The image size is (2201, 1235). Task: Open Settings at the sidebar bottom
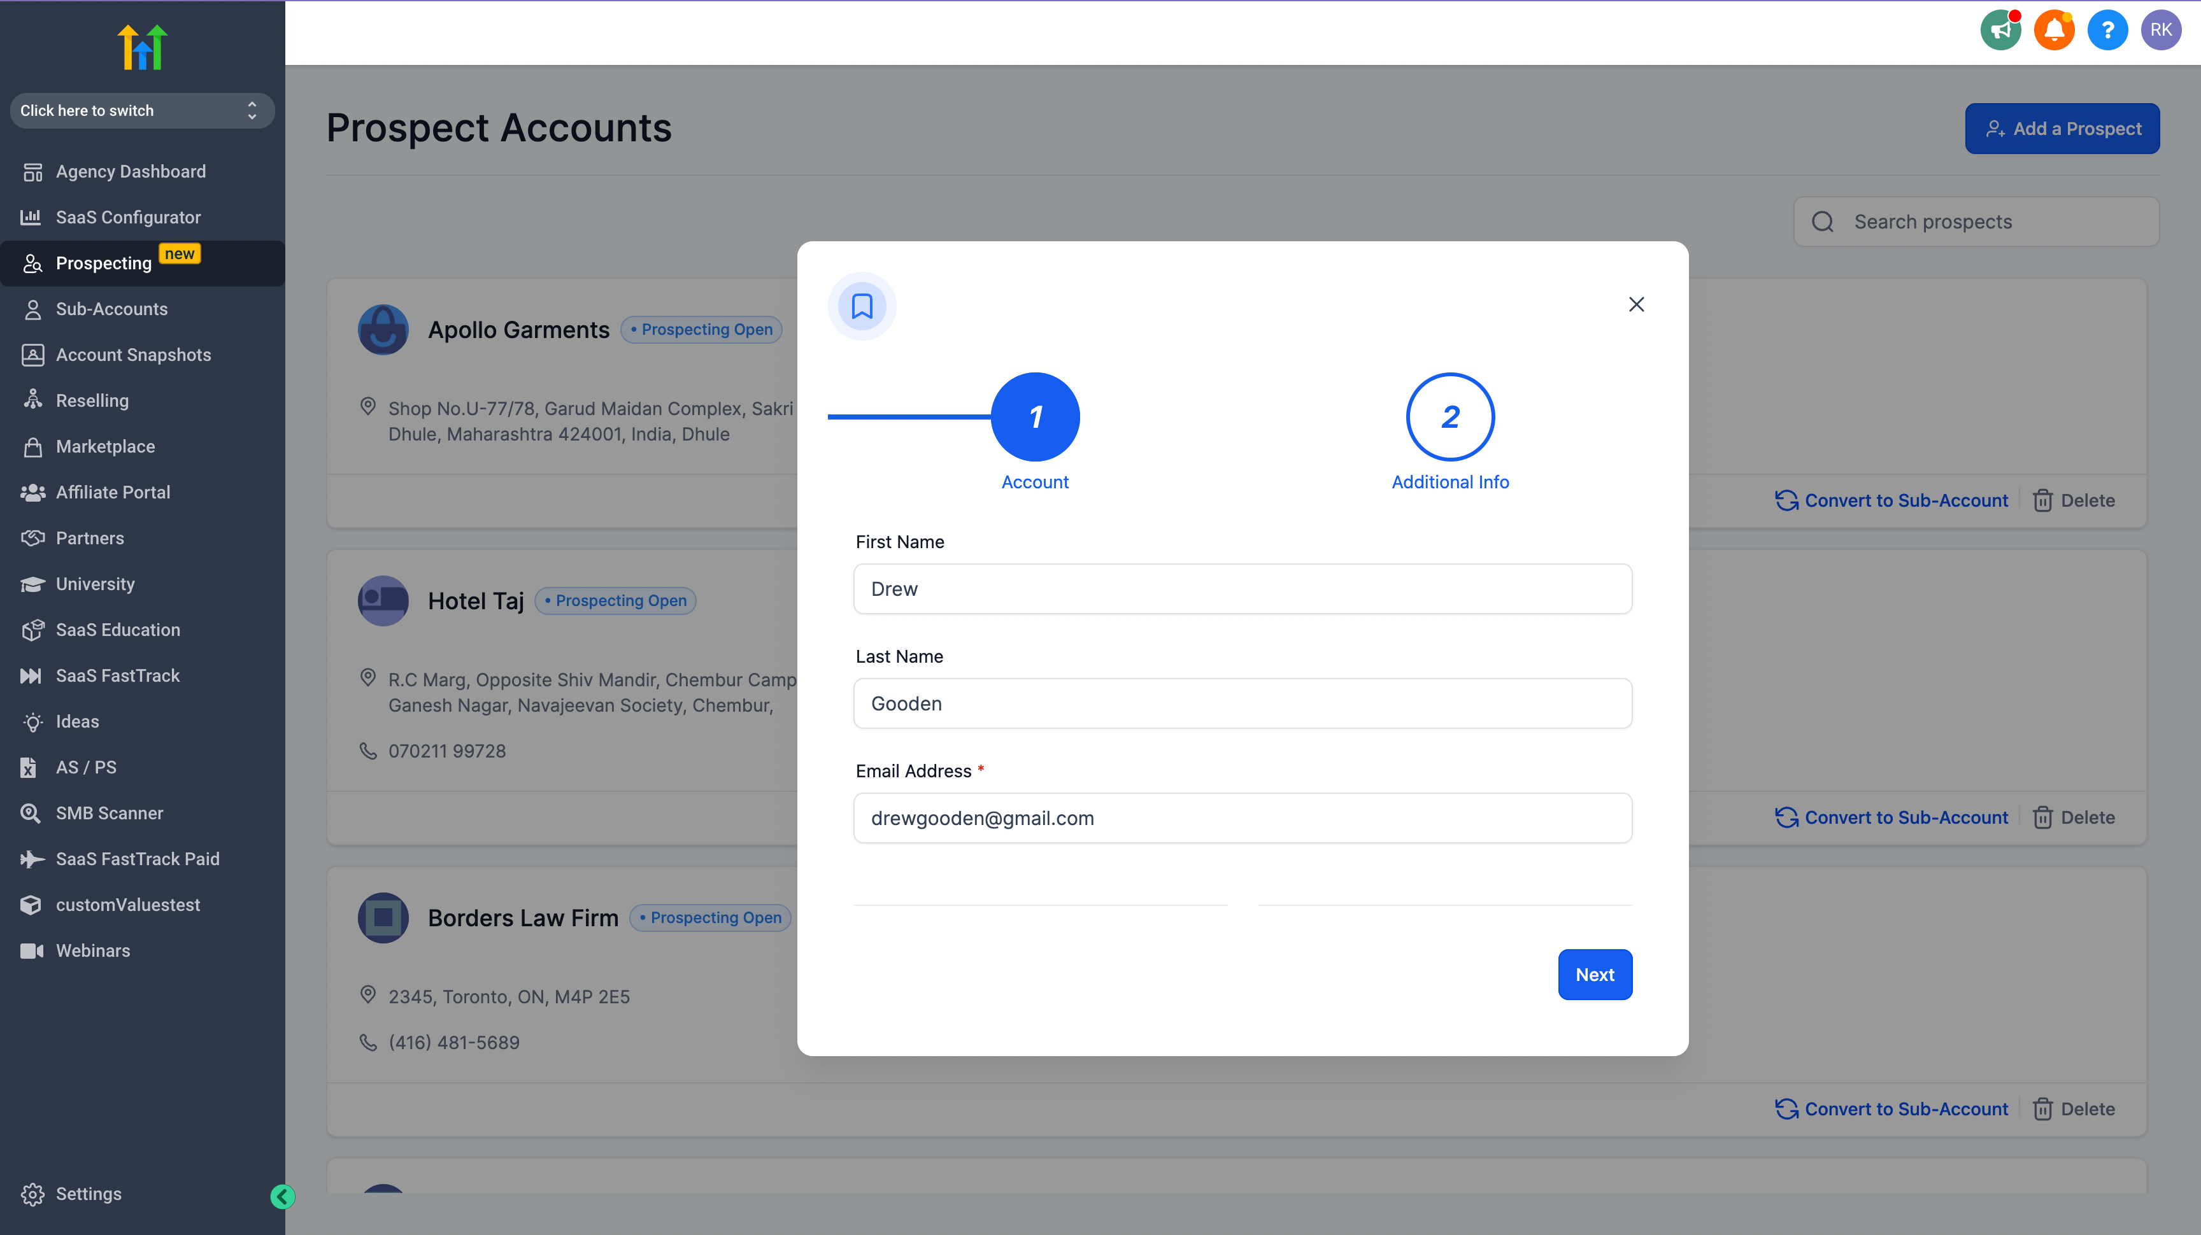click(x=88, y=1194)
